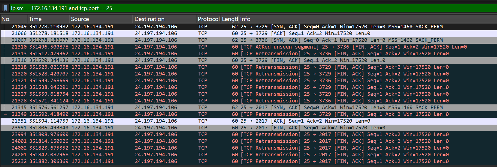Select packet number 23991
The width and height of the screenshot is (497, 167).
point(248,128)
